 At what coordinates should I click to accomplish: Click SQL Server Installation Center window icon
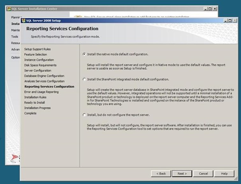click(9, 9)
